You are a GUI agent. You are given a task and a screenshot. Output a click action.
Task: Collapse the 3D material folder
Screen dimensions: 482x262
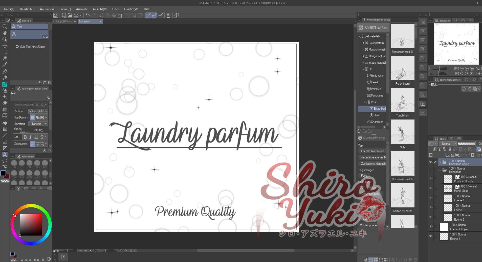[x=363, y=69]
